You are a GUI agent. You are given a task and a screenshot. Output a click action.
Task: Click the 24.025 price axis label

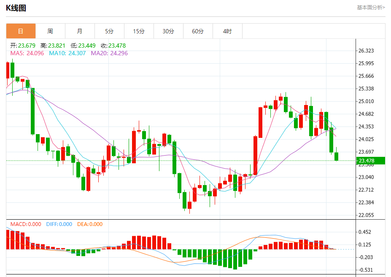pos(366,139)
